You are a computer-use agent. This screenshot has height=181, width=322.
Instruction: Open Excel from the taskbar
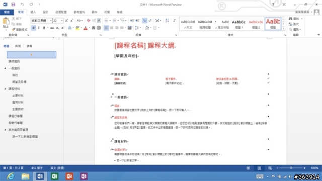click(x=55, y=176)
